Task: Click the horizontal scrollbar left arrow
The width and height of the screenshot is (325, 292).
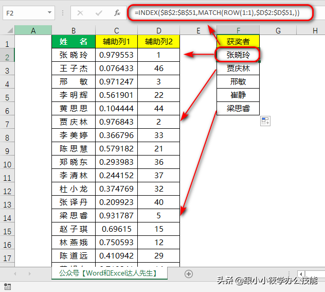Action: (x=301, y=274)
